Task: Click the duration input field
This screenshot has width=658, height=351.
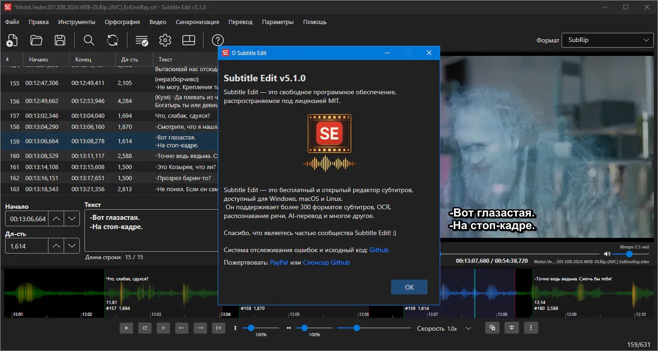Action: click(27, 246)
